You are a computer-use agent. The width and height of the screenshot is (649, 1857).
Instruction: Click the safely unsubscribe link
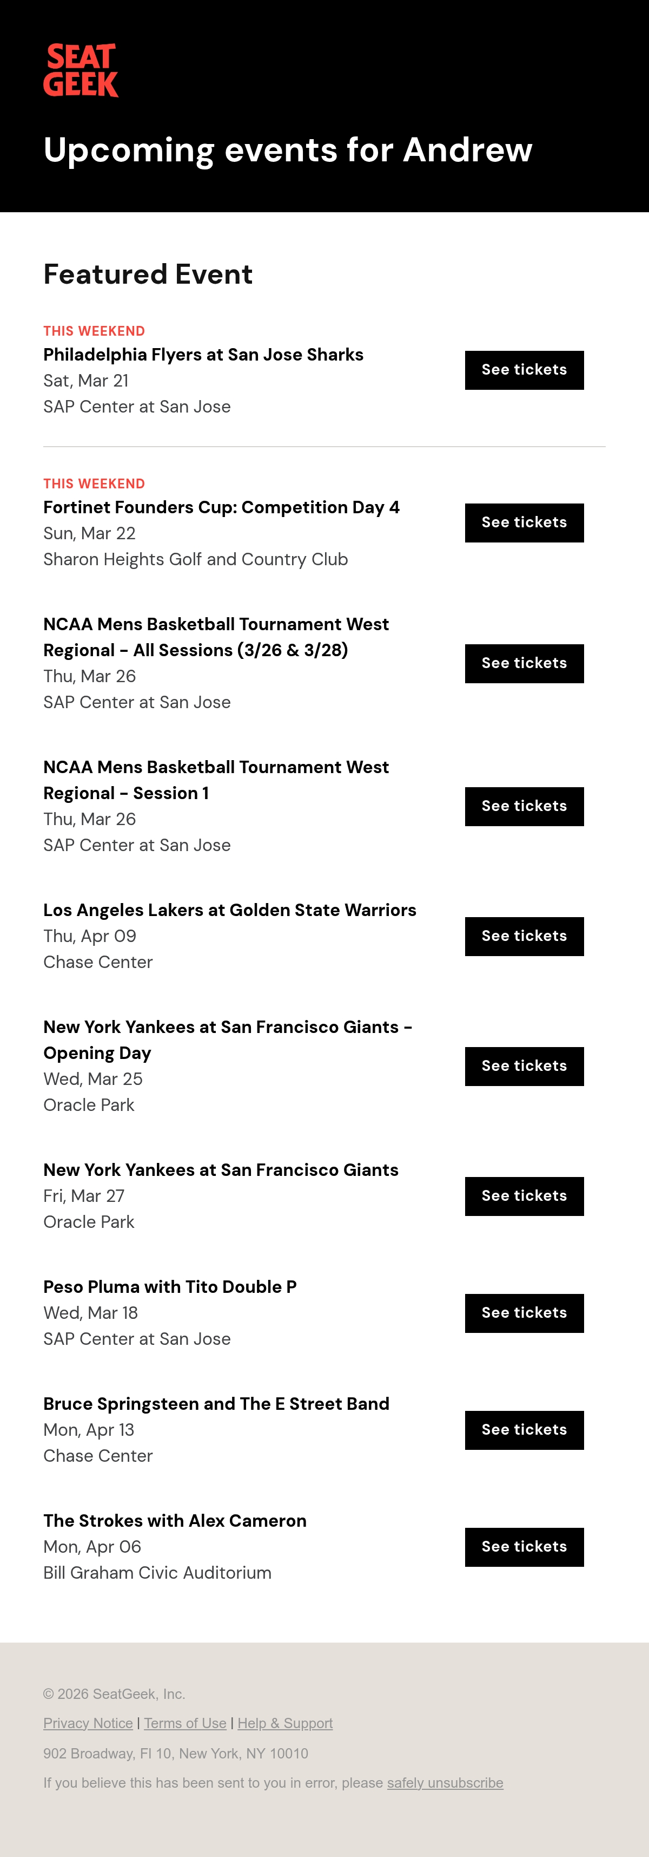click(445, 1783)
